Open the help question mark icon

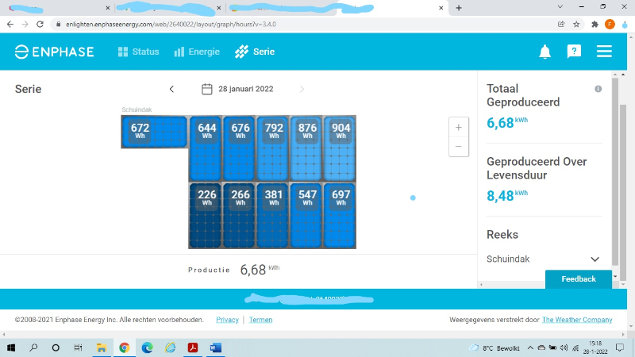tap(574, 52)
